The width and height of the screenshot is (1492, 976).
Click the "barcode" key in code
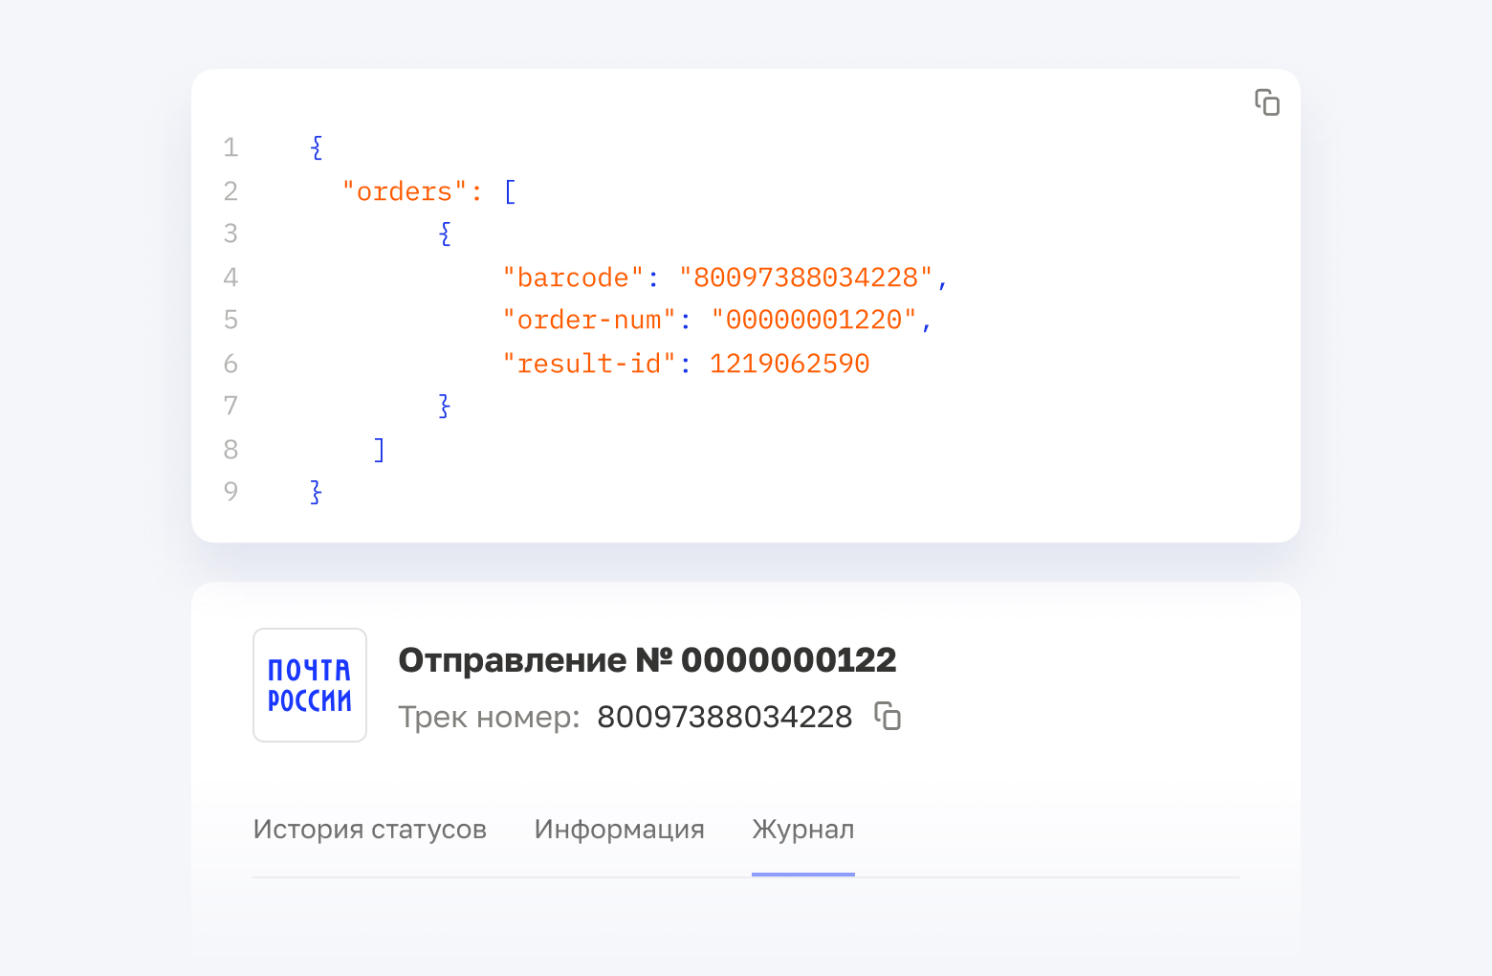pos(573,277)
